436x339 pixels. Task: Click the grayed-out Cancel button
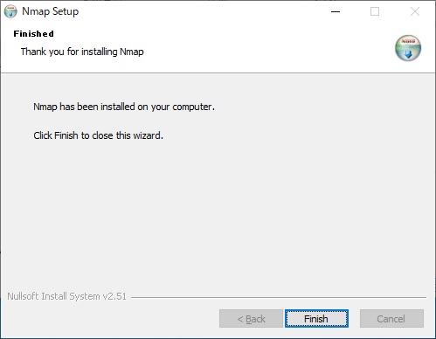pyautogui.click(x=391, y=319)
